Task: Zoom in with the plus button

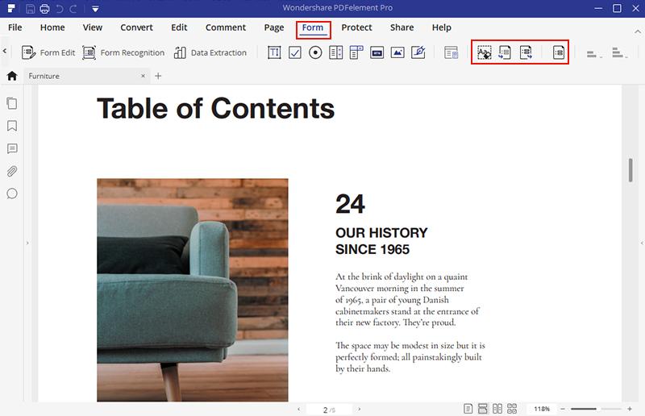Action: (x=630, y=409)
